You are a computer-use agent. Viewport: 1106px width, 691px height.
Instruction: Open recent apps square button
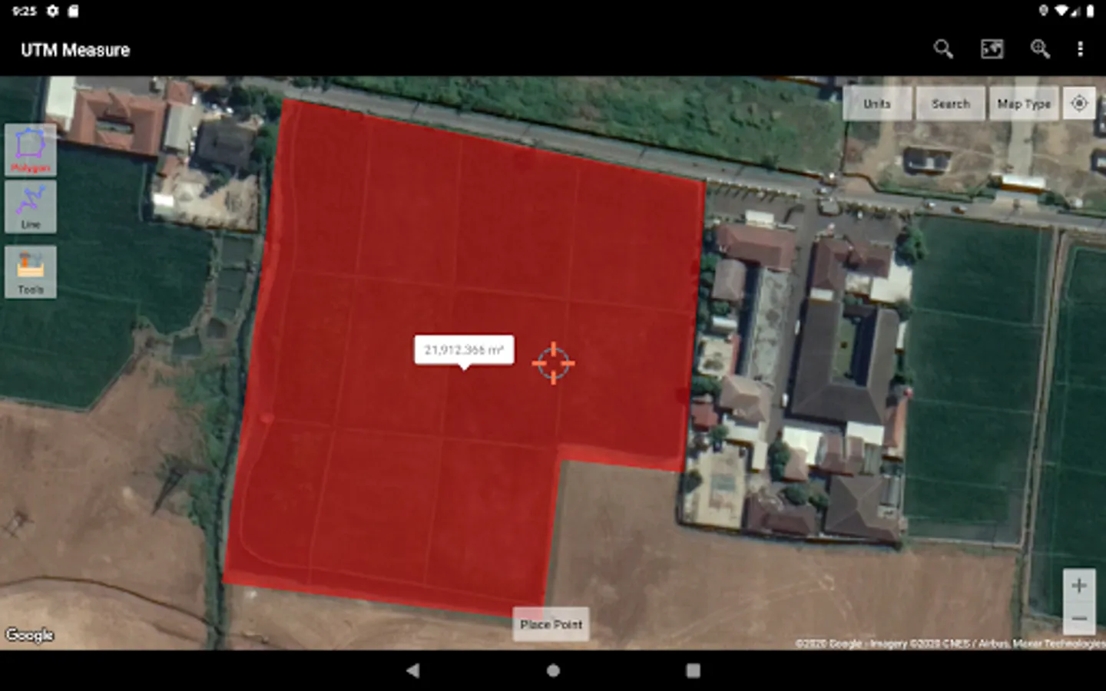(693, 670)
